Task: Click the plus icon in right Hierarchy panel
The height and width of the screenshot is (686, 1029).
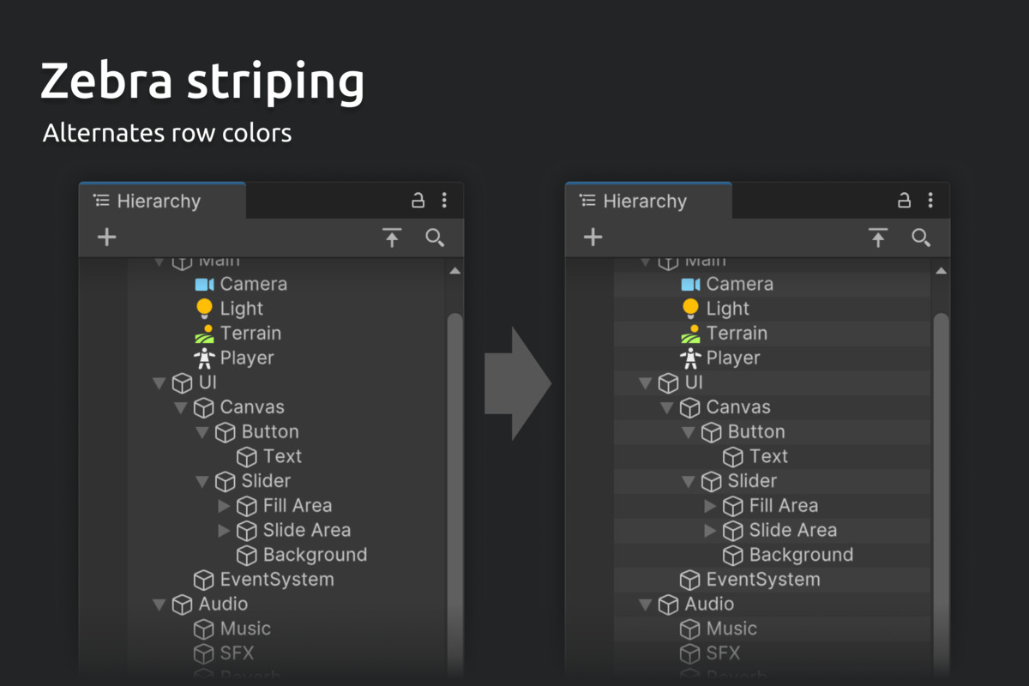Action: tap(593, 238)
